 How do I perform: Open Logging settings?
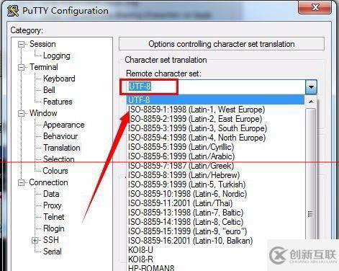57,55
